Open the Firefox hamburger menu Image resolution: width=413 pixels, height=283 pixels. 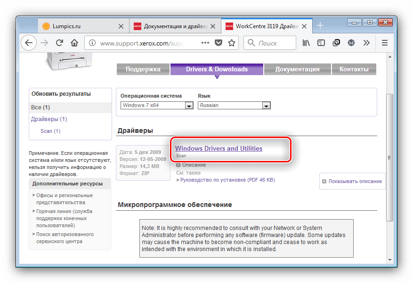tap(384, 43)
